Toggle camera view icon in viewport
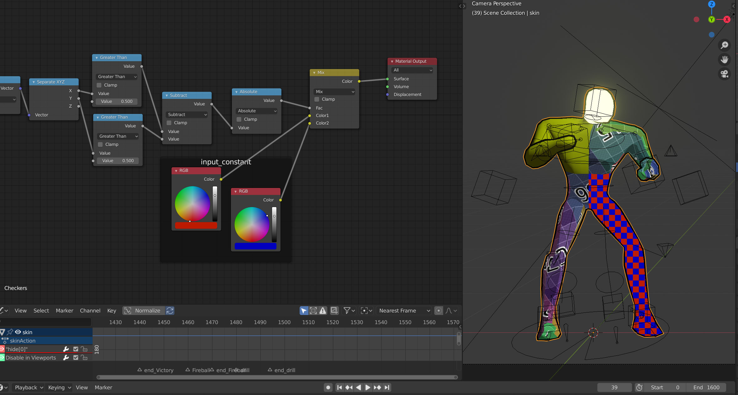The height and width of the screenshot is (395, 738). click(724, 74)
